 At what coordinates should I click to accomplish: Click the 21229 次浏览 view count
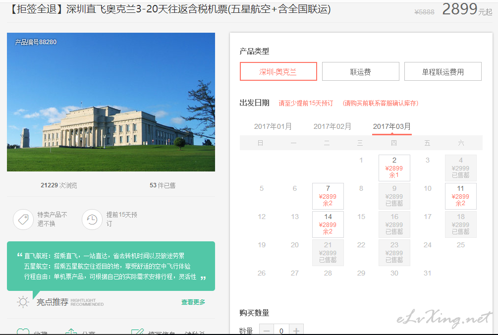59,185
